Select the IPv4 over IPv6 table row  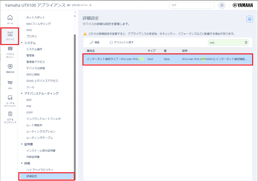click(x=168, y=59)
